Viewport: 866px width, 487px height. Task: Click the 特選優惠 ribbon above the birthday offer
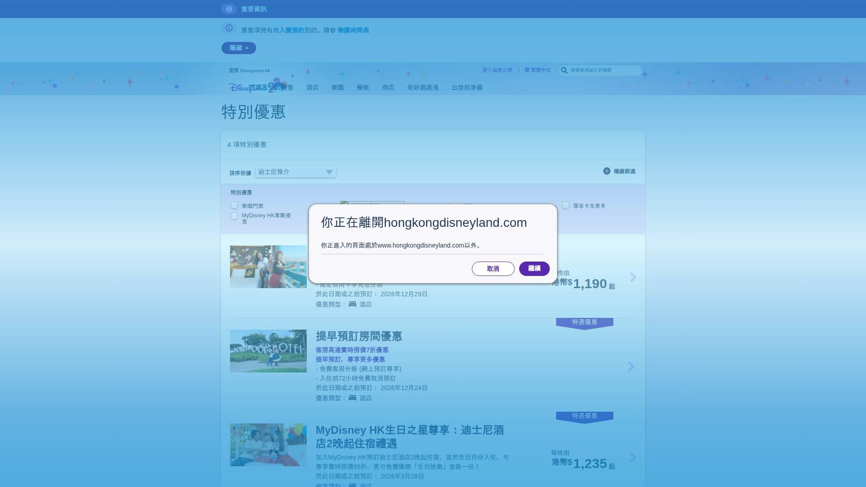click(585, 417)
